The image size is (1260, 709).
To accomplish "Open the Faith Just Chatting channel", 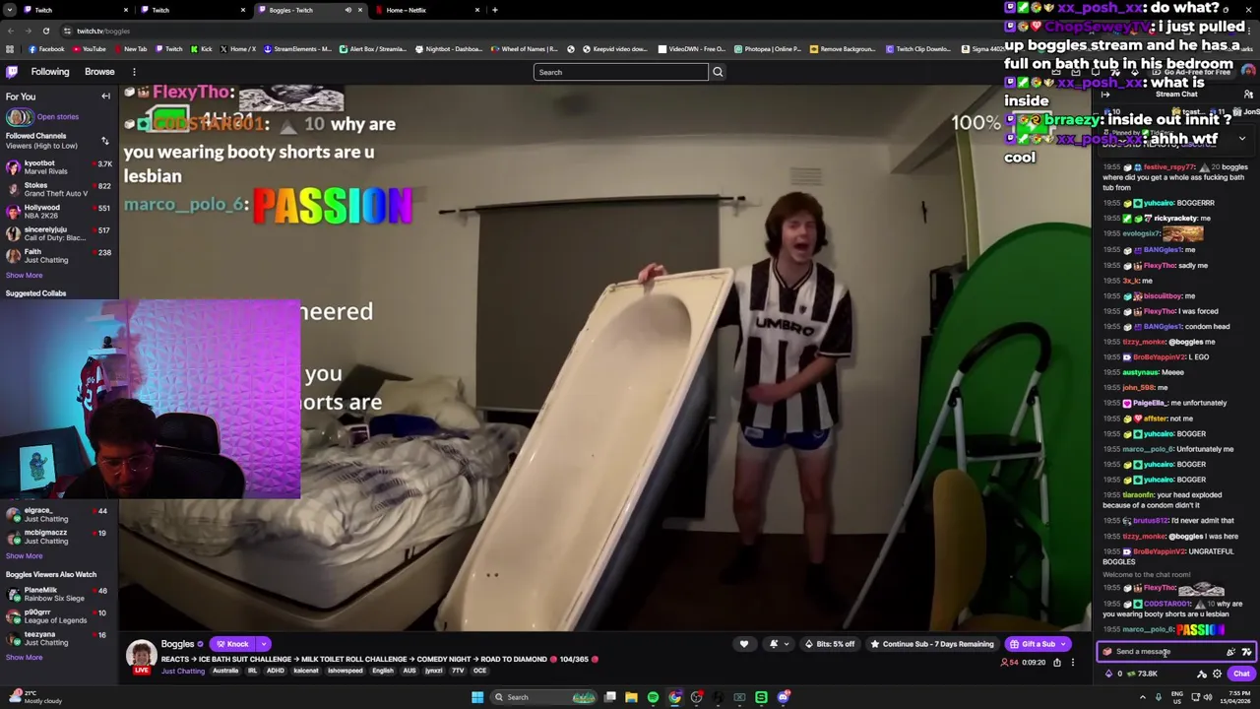I will (59, 256).
